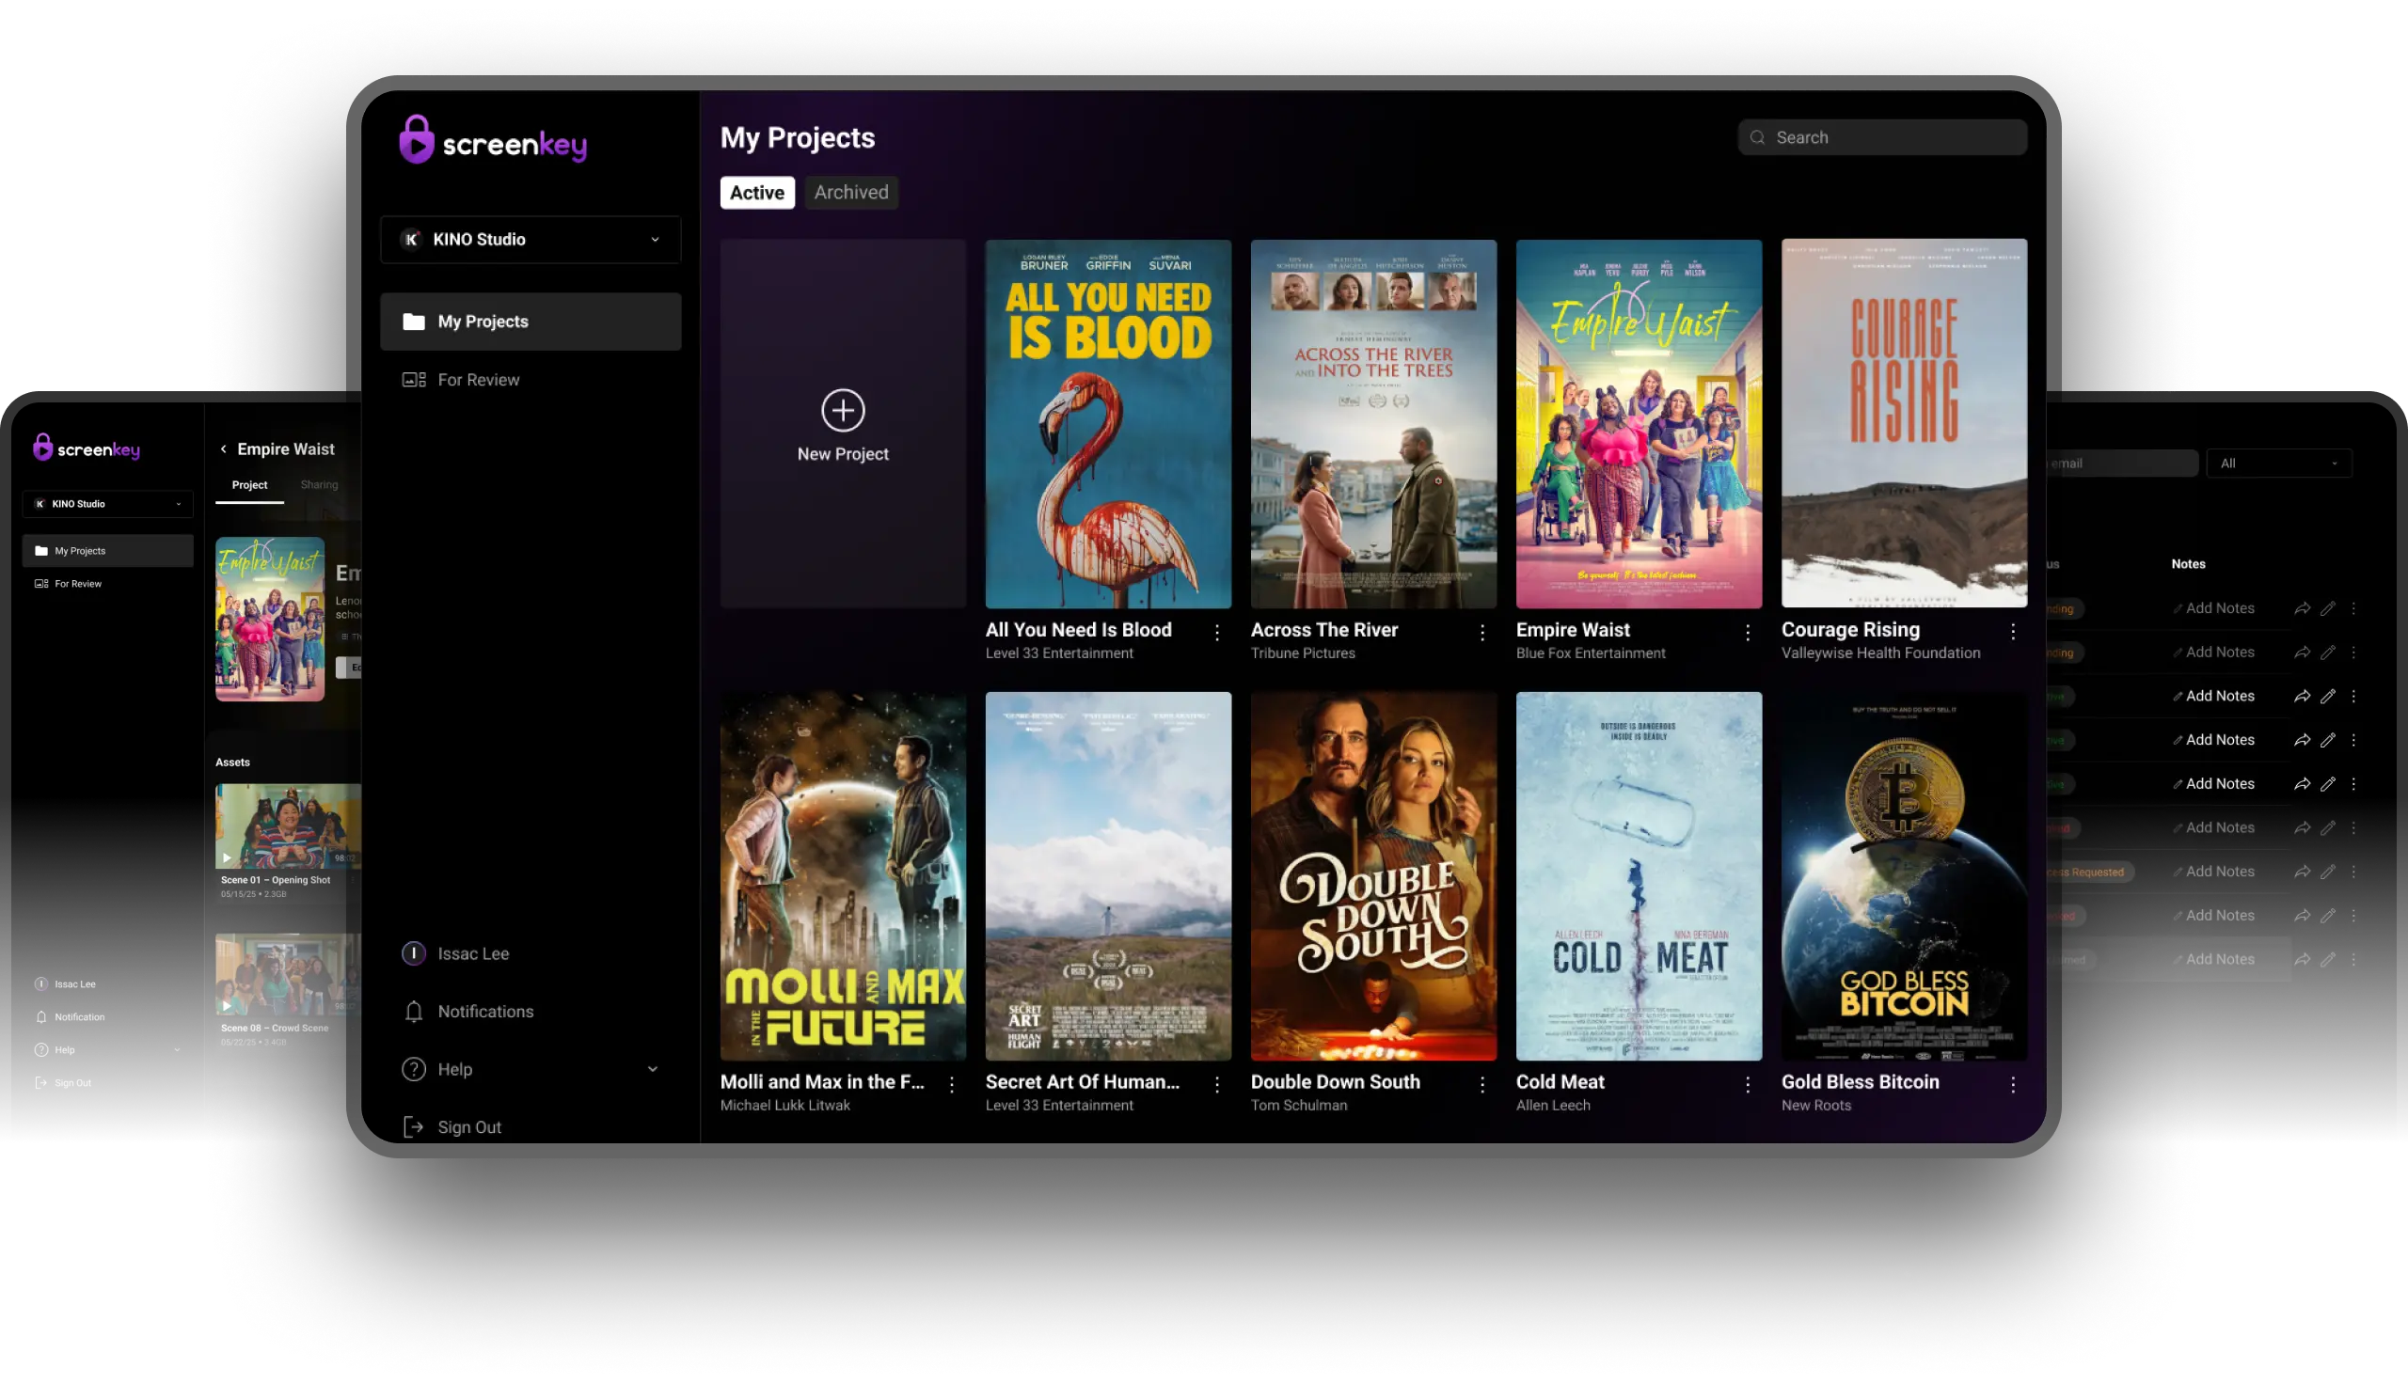Select the Active projects toggle
Image resolution: width=2408 pixels, height=1384 pixels.
(756, 193)
